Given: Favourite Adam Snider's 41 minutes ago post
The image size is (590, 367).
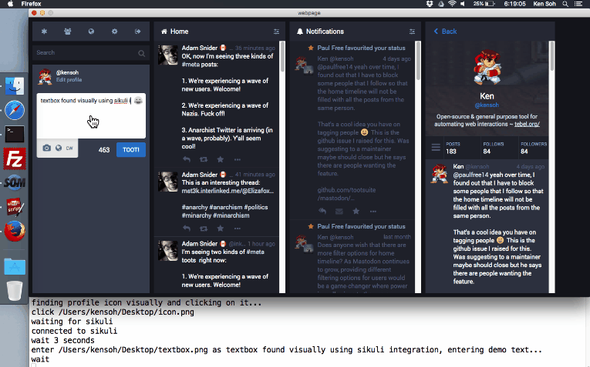Looking at the screenshot, I should (x=221, y=229).
